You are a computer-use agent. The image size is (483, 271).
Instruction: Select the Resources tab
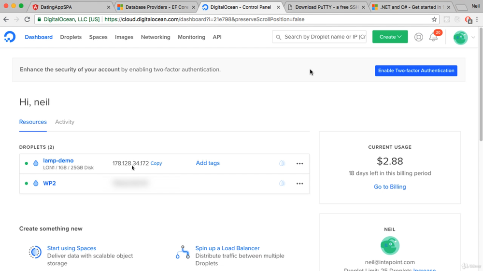coord(33,122)
